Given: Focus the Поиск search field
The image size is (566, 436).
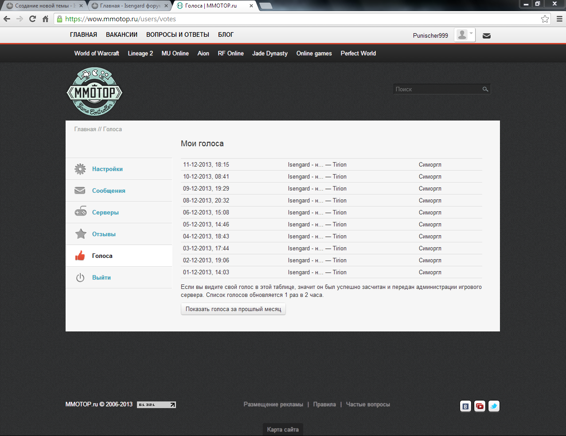Looking at the screenshot, I should [437, 90].
